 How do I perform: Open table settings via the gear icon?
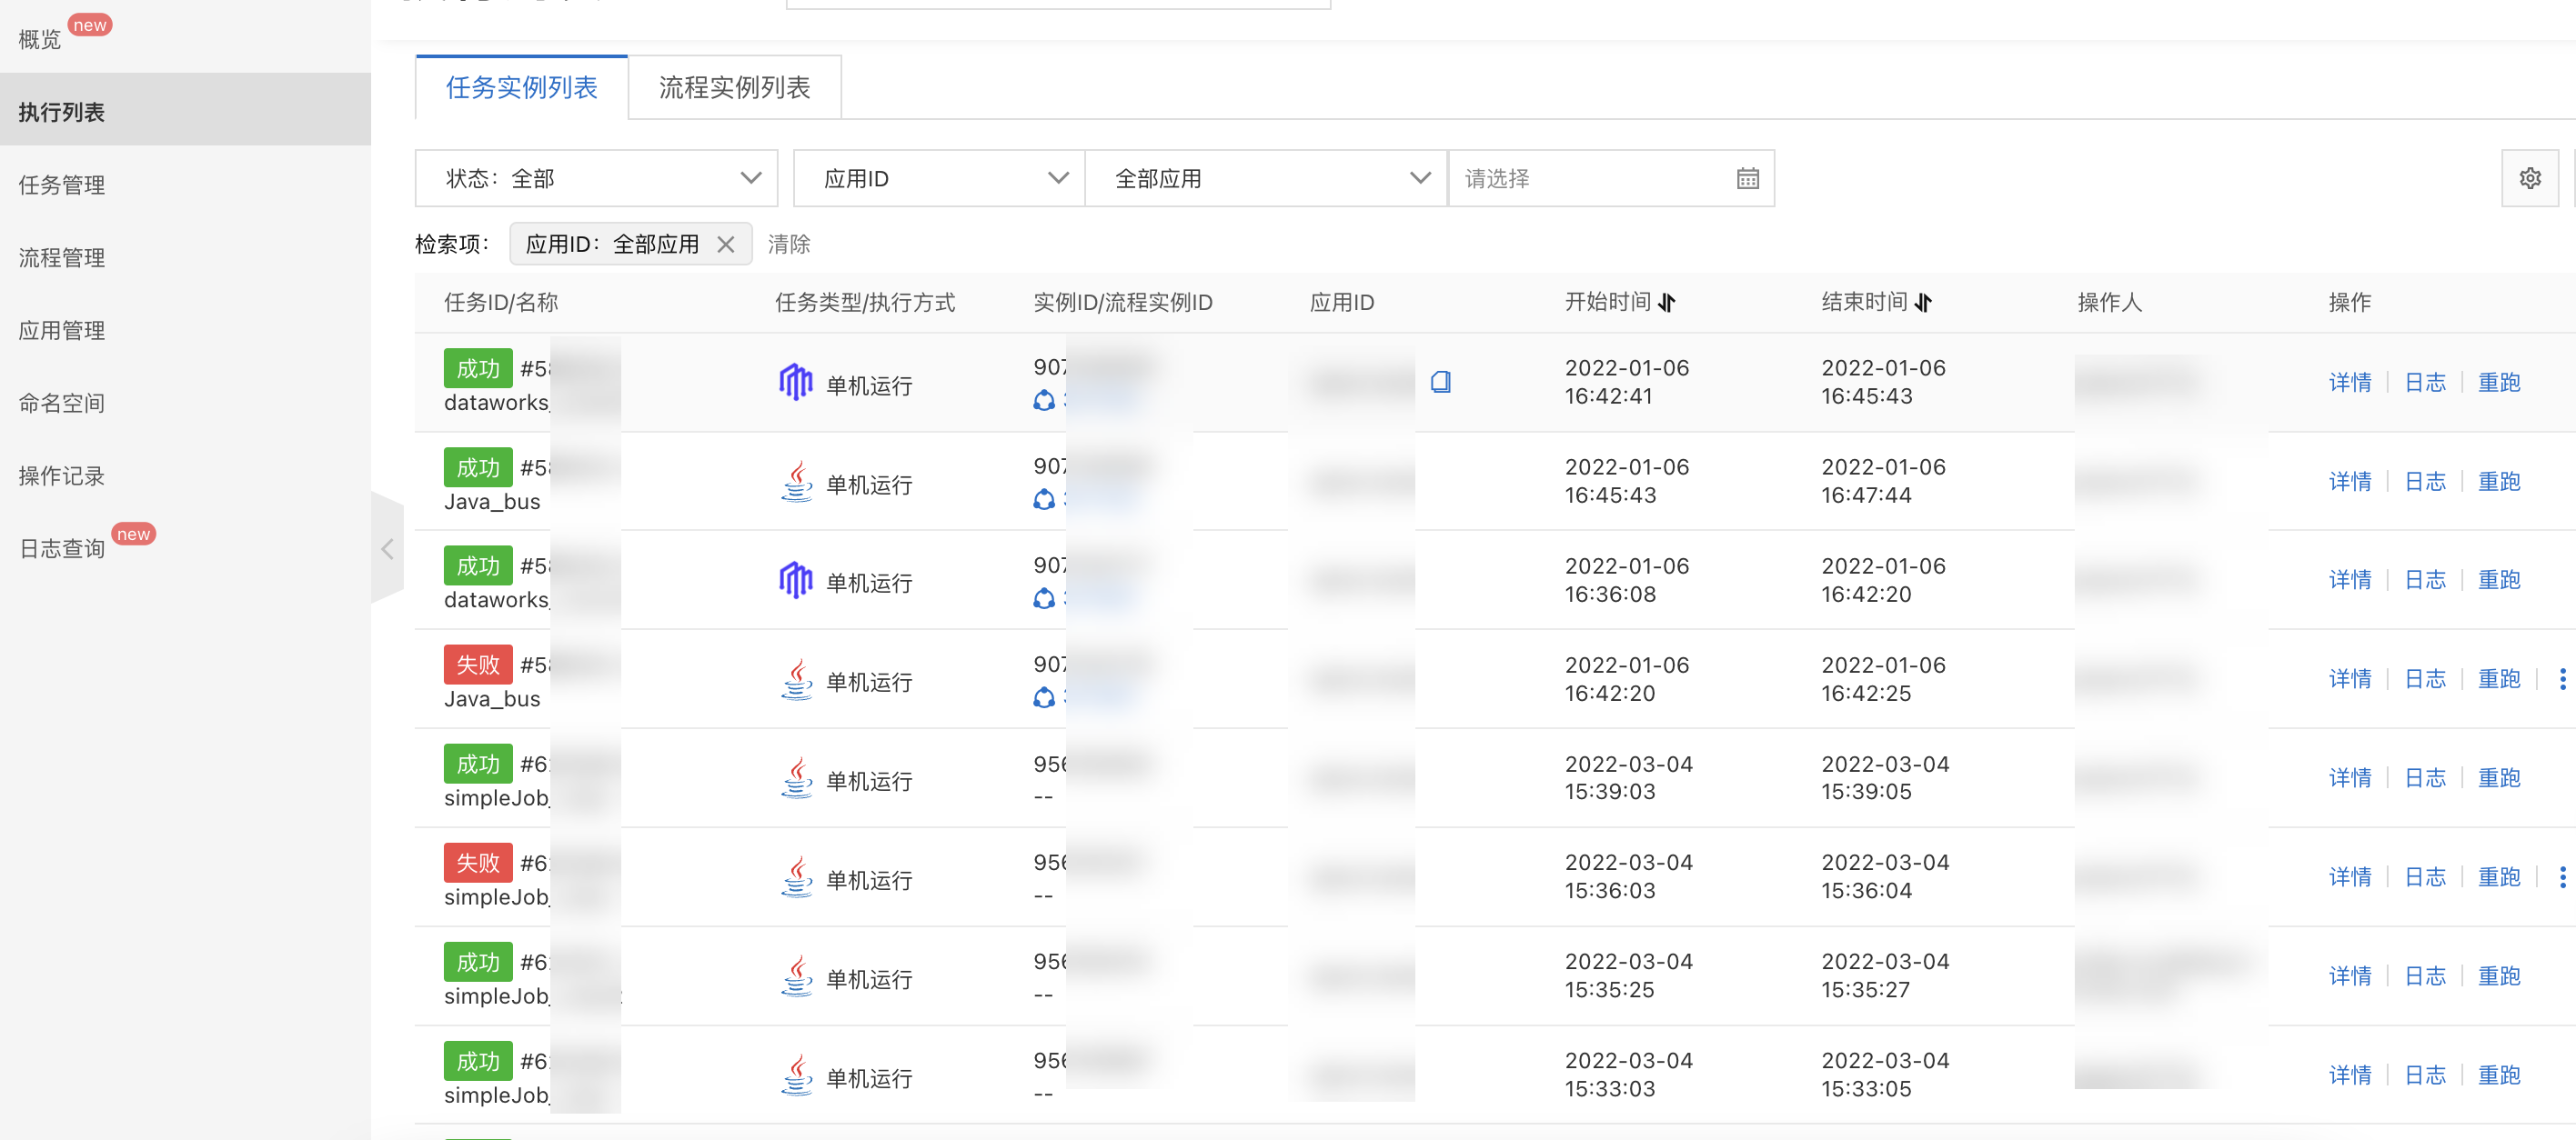click(2530, 179)
